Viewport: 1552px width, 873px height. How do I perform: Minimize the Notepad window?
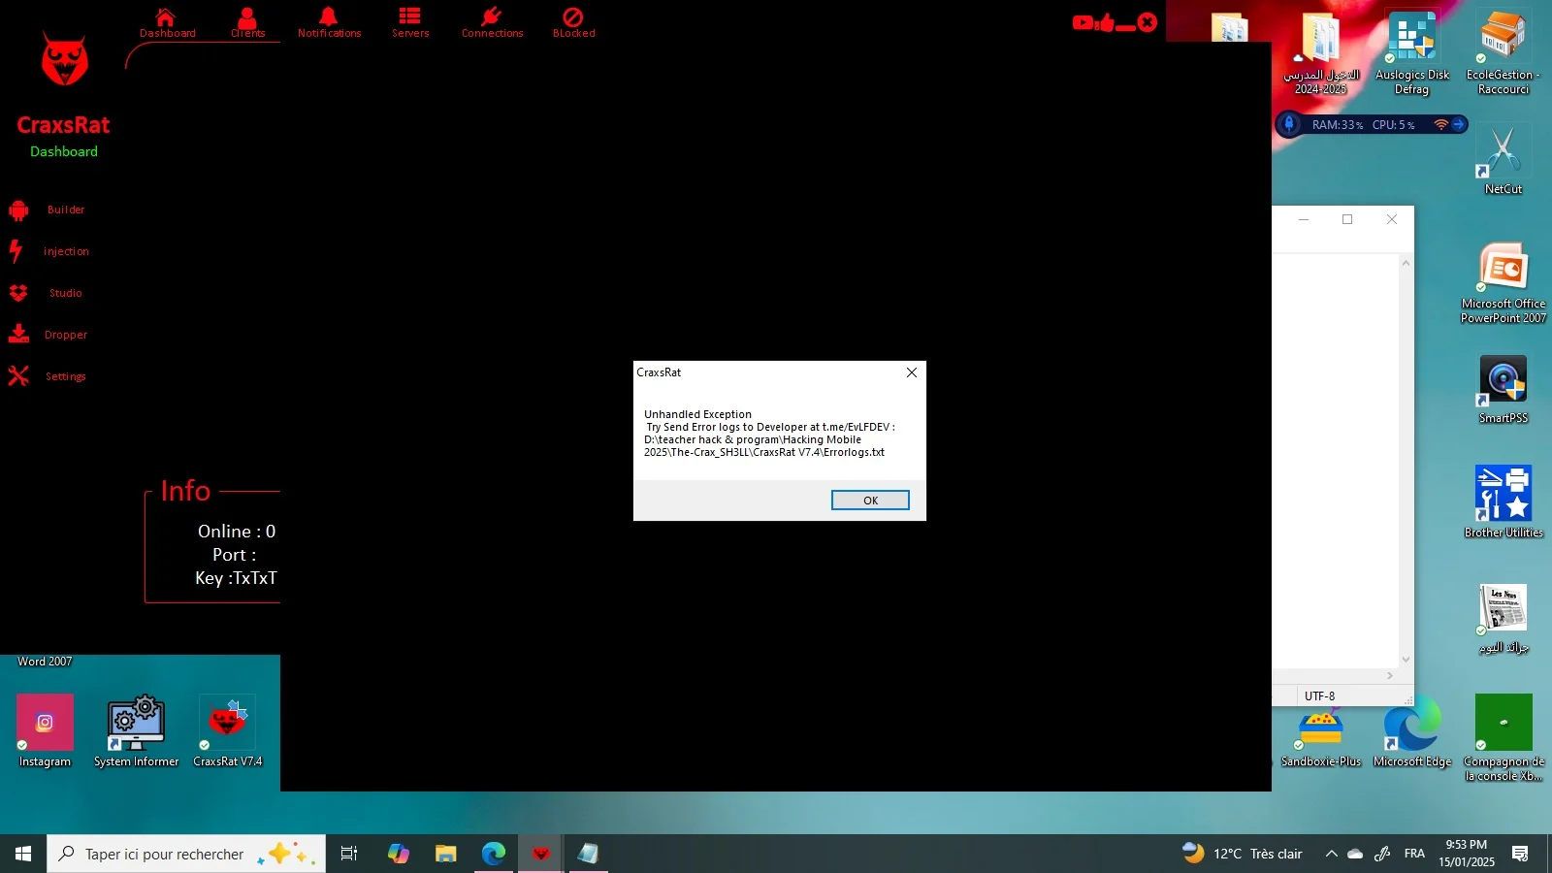pos(1304,219)
